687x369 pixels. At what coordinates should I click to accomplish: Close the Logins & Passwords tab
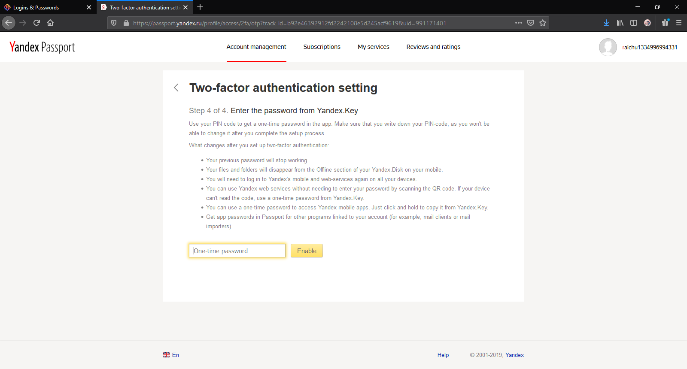(x=89, y=7)
